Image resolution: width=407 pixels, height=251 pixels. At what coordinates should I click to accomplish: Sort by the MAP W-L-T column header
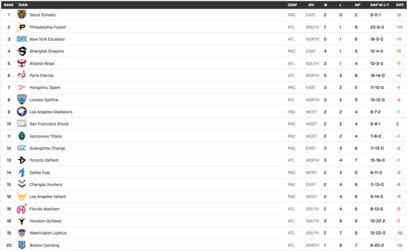click(379, 5)
